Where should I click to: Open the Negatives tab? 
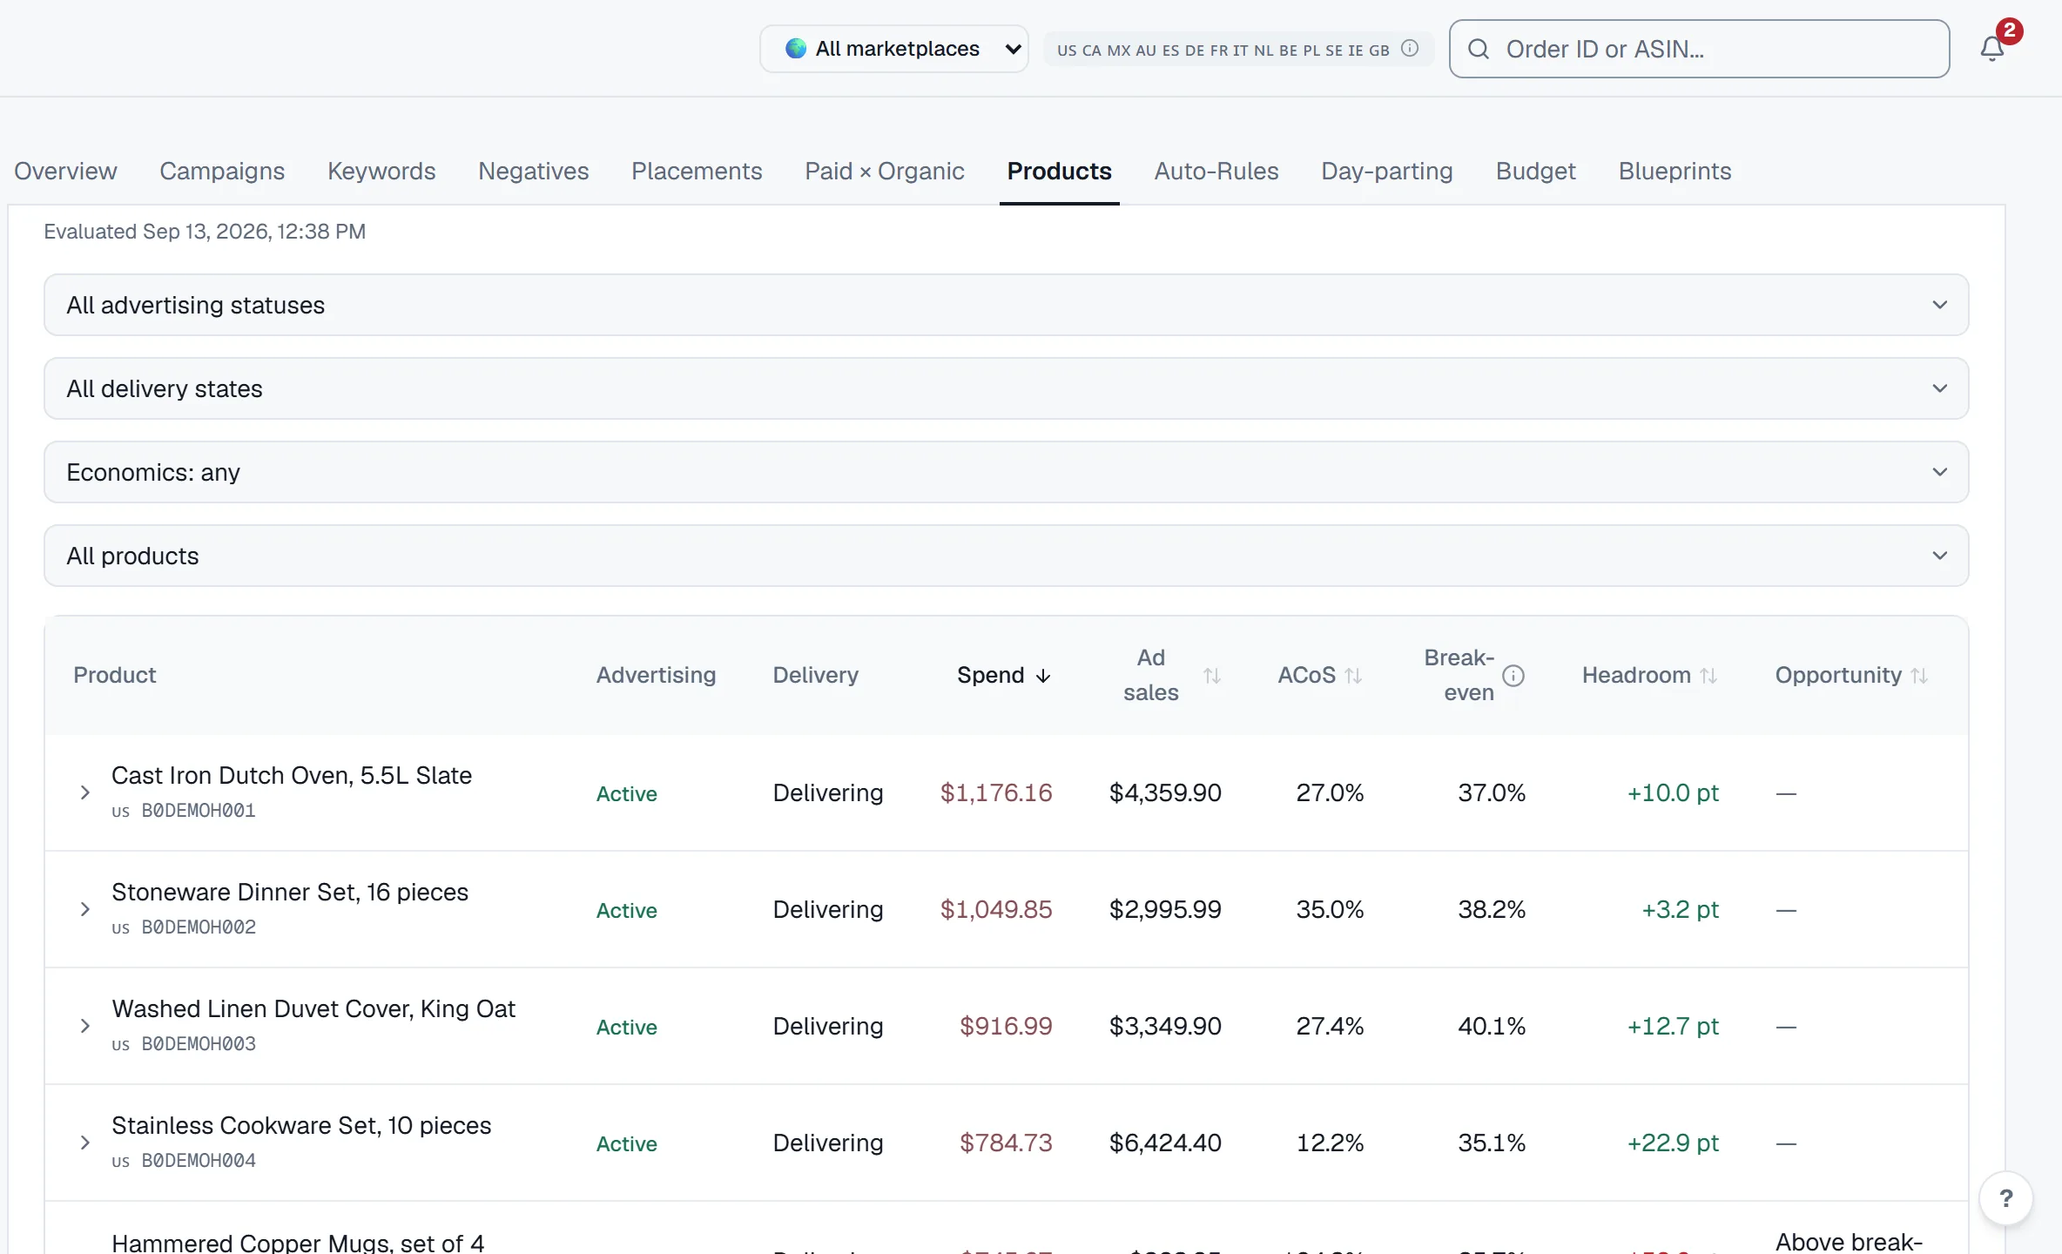coord(534,171)
